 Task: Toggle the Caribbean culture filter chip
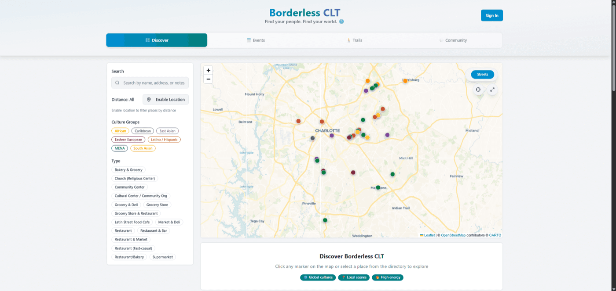point(143,131)
